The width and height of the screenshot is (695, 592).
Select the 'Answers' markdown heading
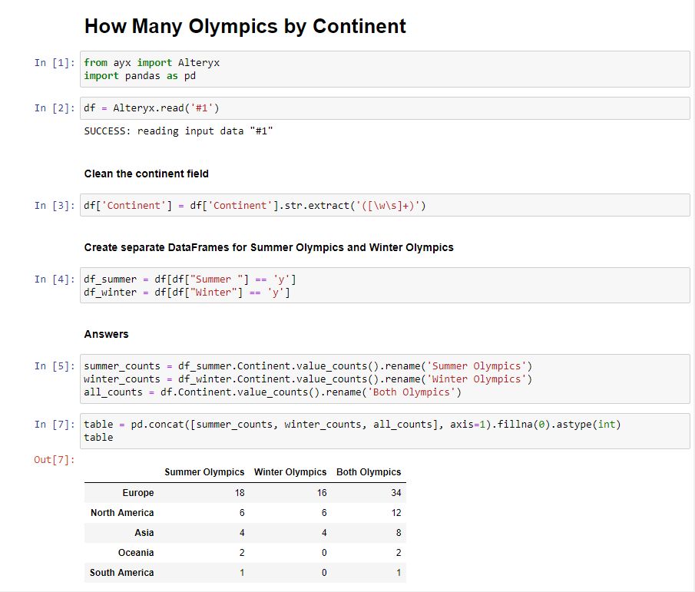click(x=106, y=334)
